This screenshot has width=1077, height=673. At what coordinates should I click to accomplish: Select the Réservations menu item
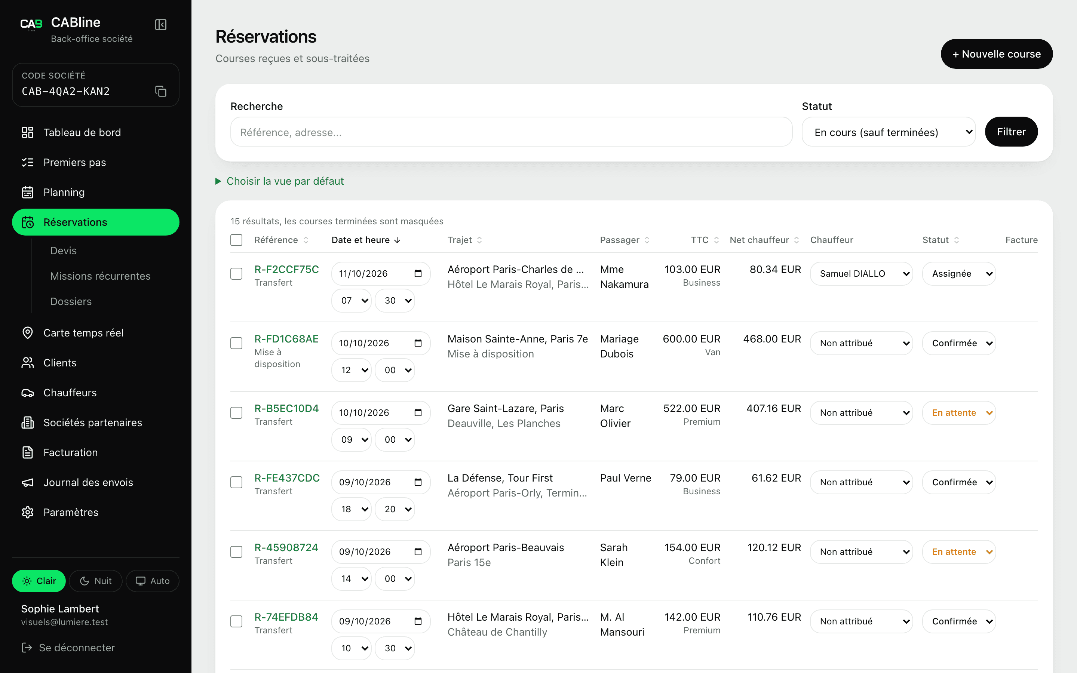coord(95,222)
